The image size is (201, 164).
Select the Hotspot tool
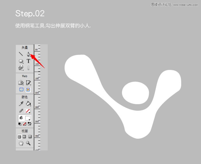tap(21, 83)
